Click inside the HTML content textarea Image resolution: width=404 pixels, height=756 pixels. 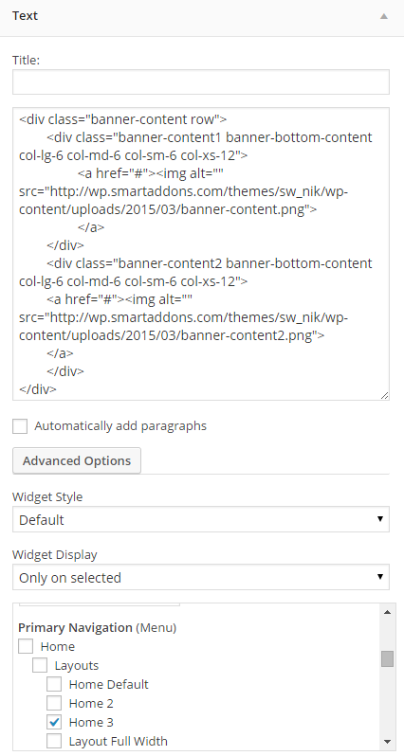tap(201, 254)
